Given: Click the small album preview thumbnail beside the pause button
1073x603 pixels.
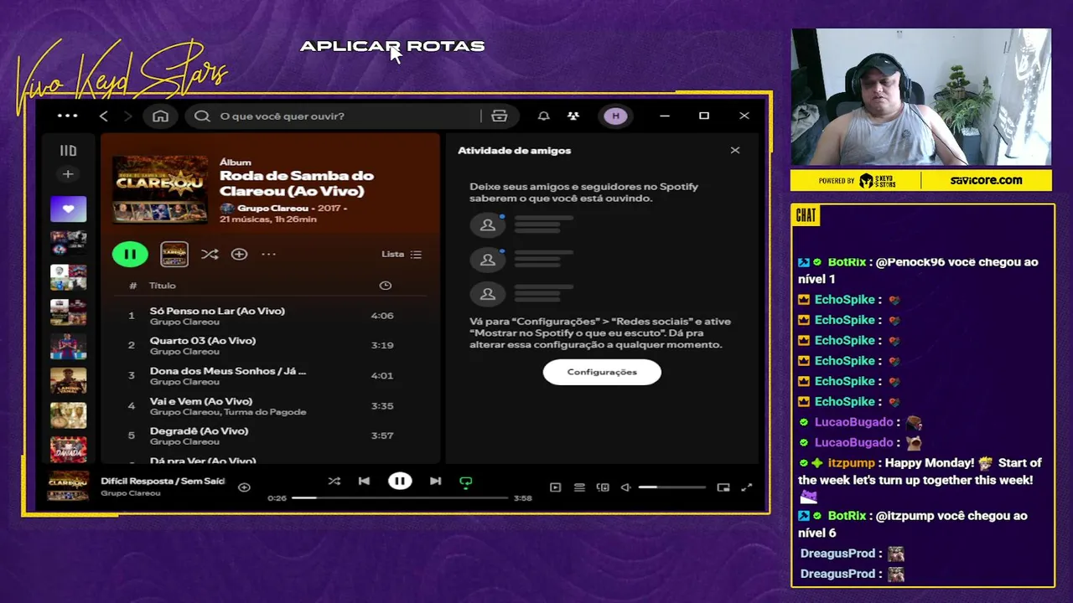Looking at the screenshot, I should click(x=174, y=254).
